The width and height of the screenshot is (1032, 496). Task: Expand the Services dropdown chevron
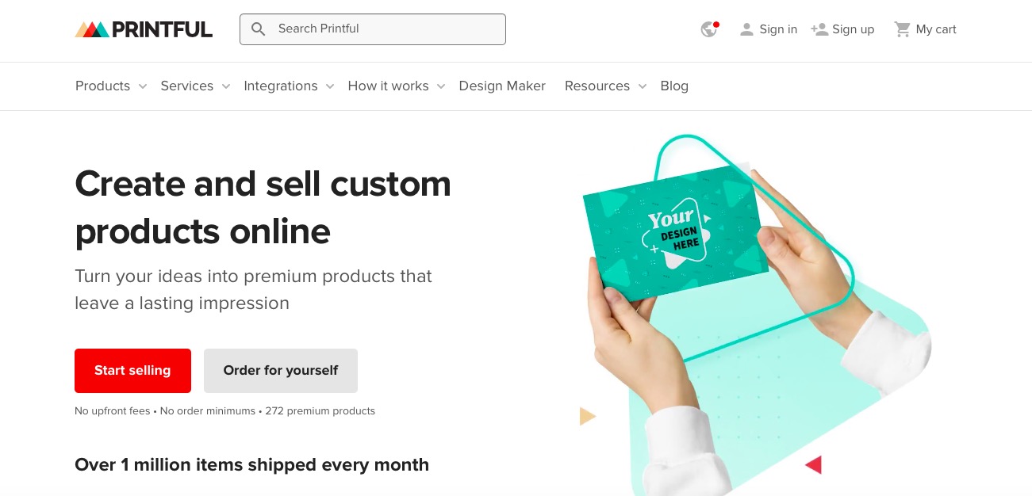click(x=226, y=86)
